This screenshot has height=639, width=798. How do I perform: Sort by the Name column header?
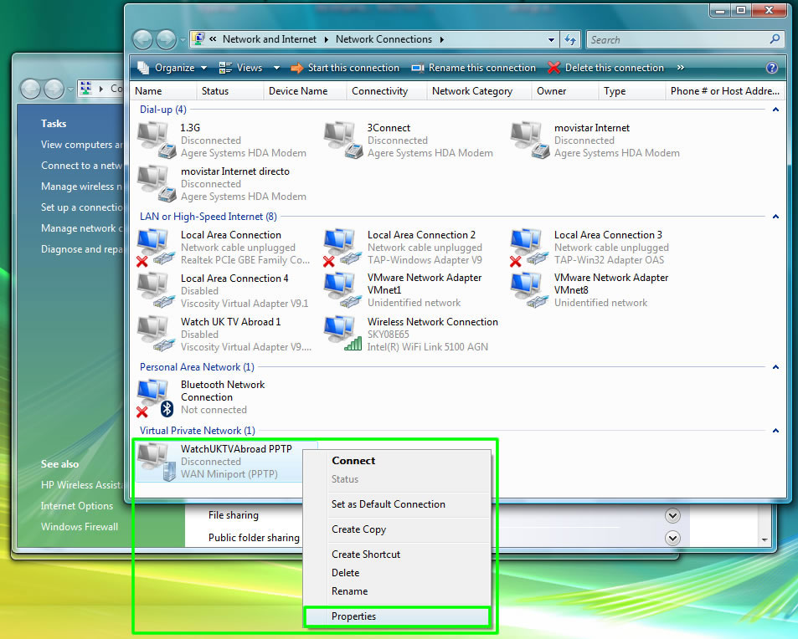(162, 91)
